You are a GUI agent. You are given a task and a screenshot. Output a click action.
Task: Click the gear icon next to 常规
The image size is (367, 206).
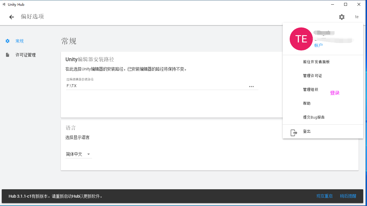[8, 41]
